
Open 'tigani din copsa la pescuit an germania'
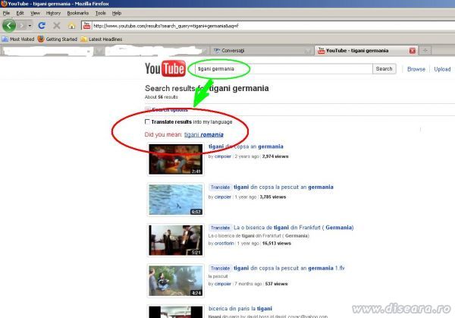tap(284, 187)
